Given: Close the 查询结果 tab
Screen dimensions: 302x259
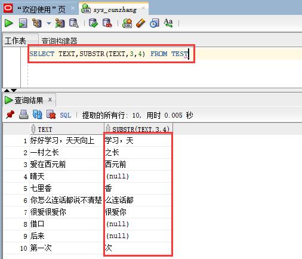Looking at the screenshot, I should (50, 100).
